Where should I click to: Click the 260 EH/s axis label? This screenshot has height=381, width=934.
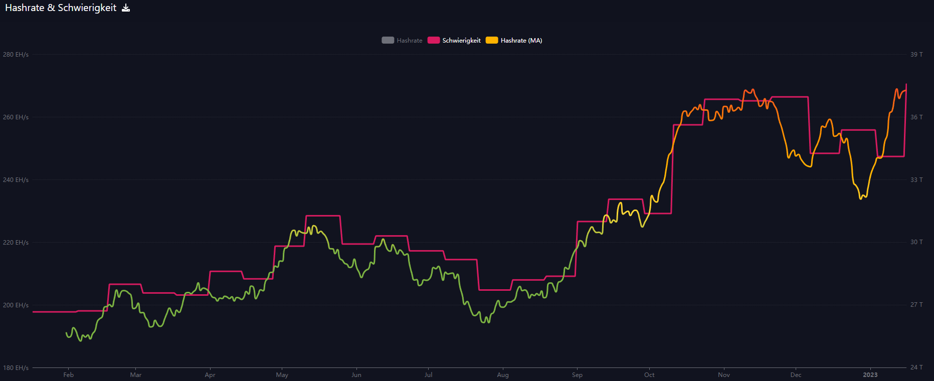(x=16, y=117)
